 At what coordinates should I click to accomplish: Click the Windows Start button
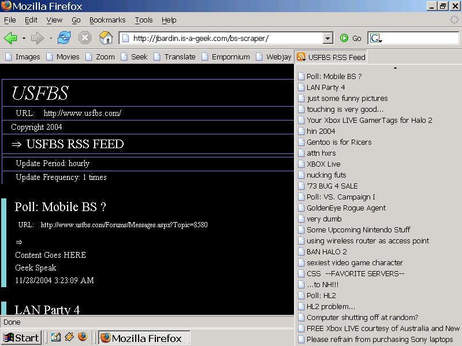21,338
